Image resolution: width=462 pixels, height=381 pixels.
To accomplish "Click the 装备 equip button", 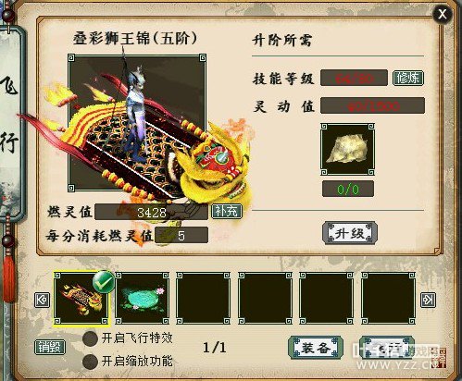I will click(x=316, y=348).
